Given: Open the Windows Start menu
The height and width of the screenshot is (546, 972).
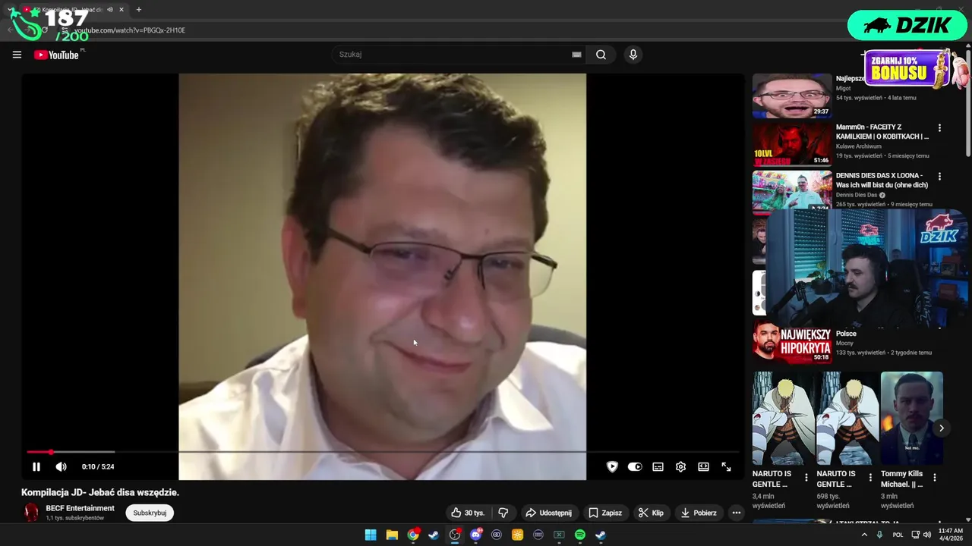Looking at the screenshot, I should (x=371, y=535).
